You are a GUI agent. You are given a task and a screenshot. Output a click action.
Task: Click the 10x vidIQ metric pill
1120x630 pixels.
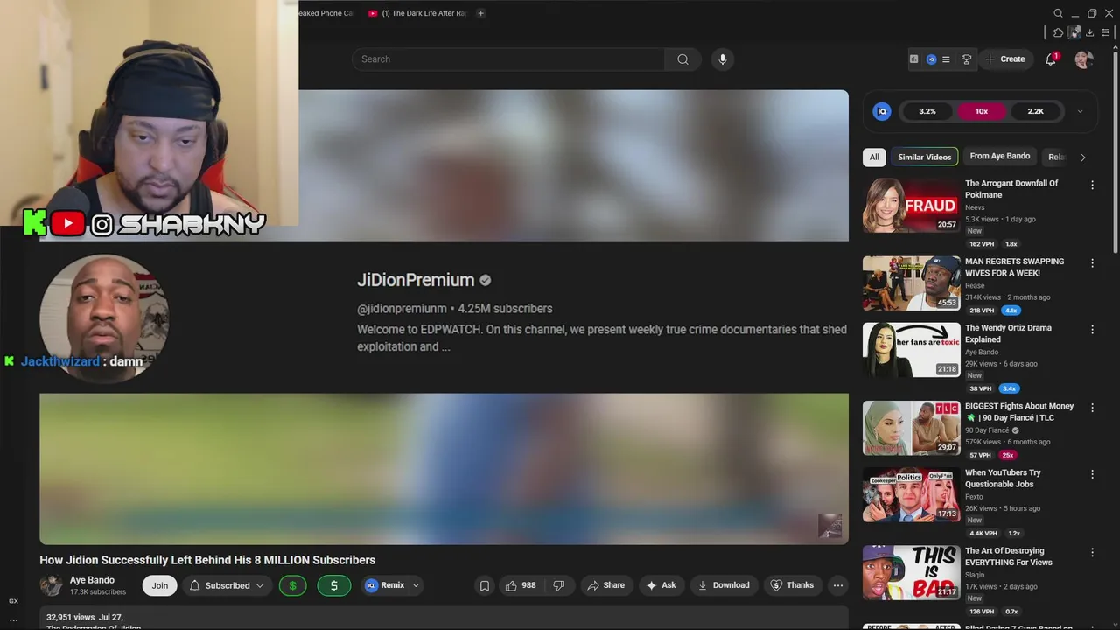982,111
